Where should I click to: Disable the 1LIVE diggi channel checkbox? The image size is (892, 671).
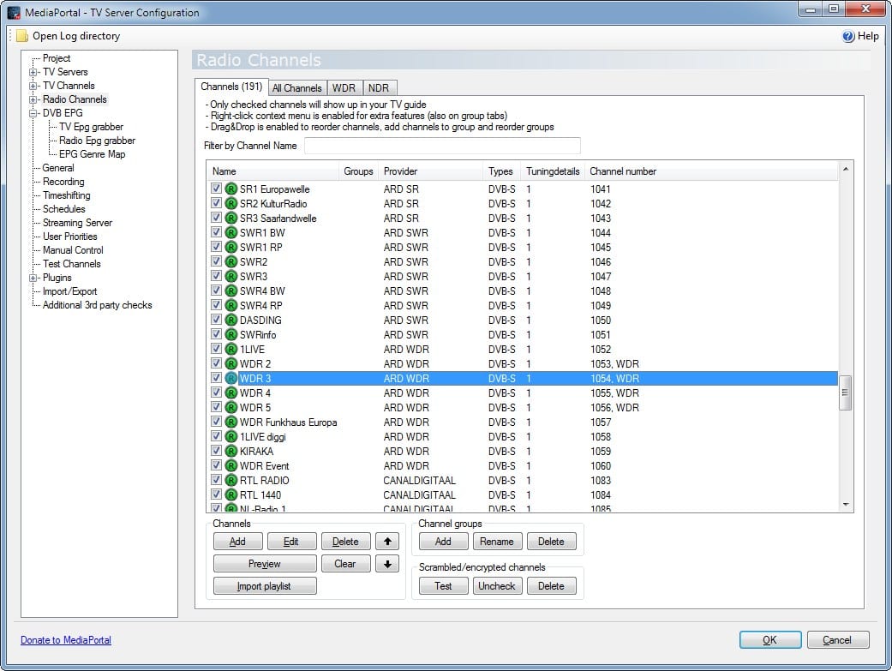click(x=216, y=437)
